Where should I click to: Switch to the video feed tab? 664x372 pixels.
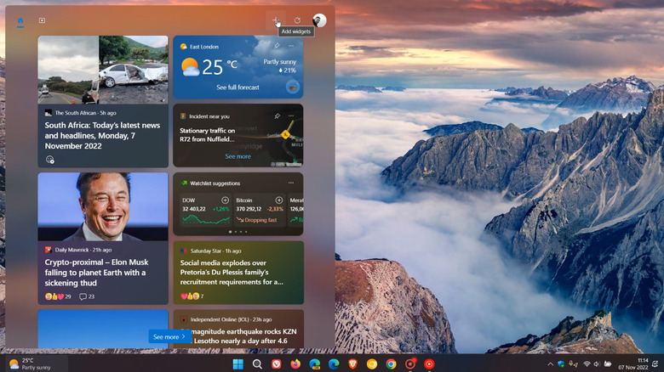(x=43, y=20)
